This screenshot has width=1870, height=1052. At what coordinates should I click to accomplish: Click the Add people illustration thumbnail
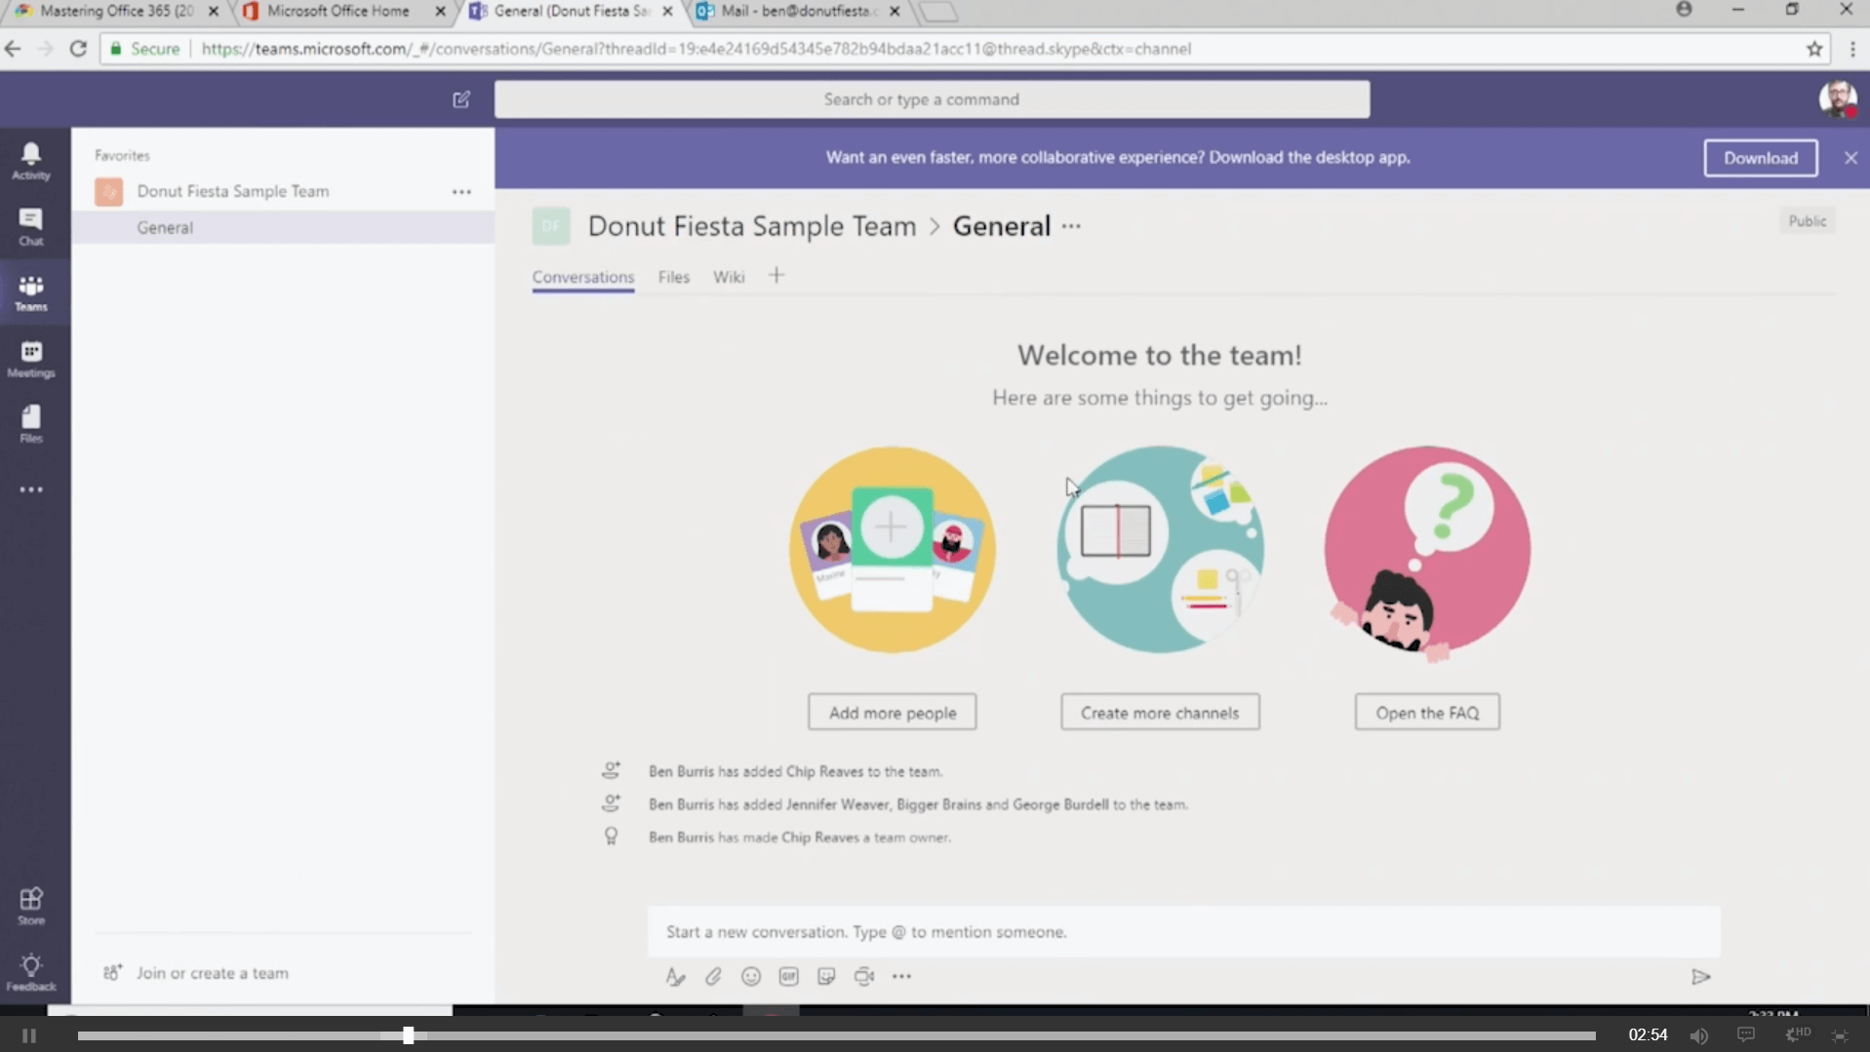[x=892, y=550]
